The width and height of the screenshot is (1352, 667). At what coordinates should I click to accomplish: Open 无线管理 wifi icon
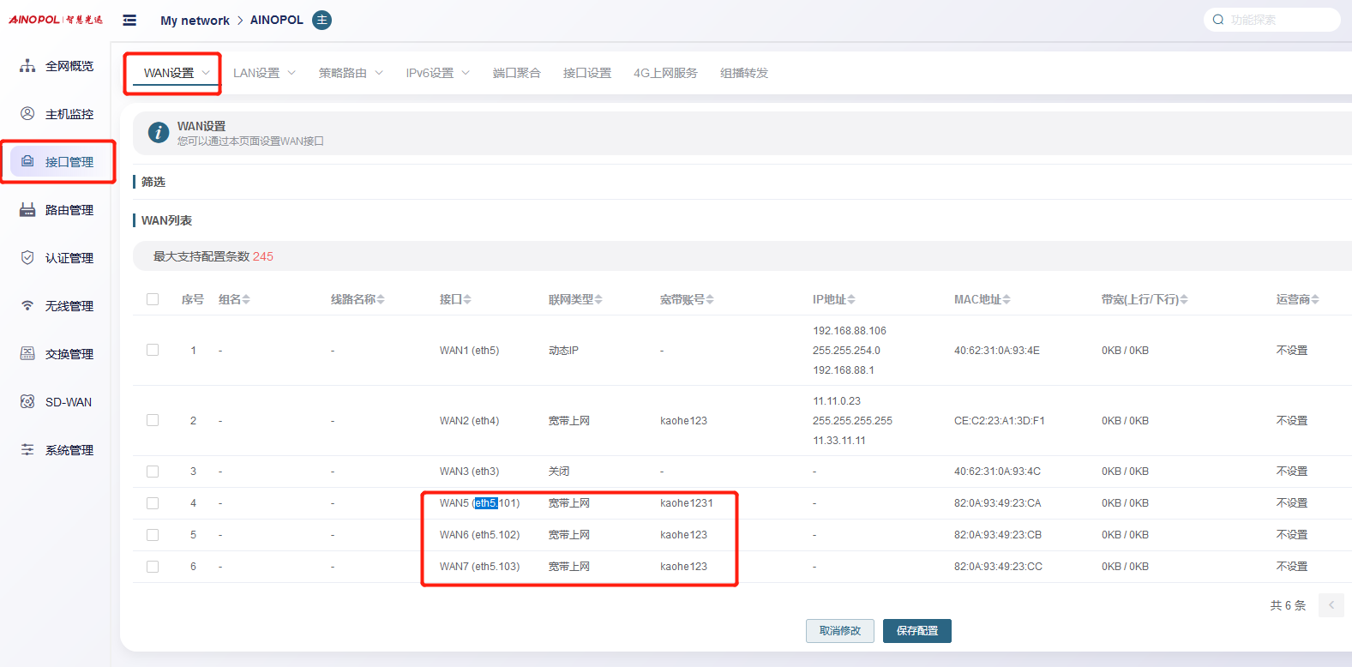tap(27, 306)
